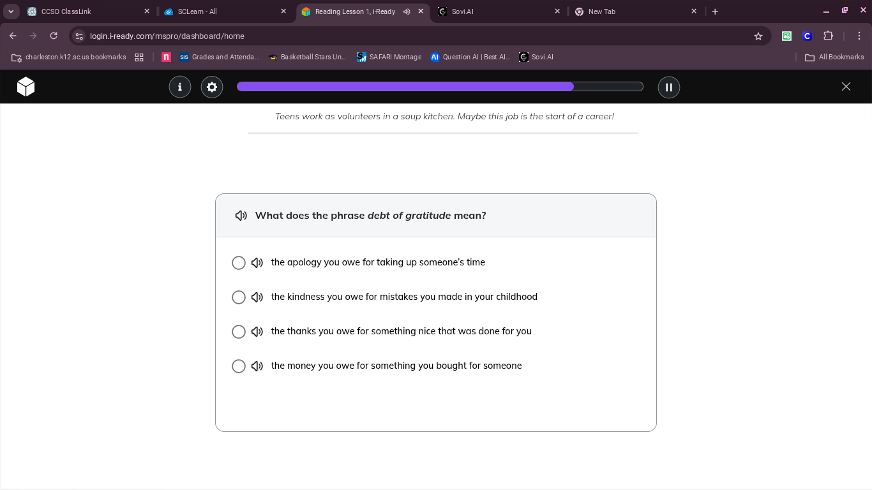Open the All Bookmarks folder
Screen dimensions: 872x490
(834, 57)
